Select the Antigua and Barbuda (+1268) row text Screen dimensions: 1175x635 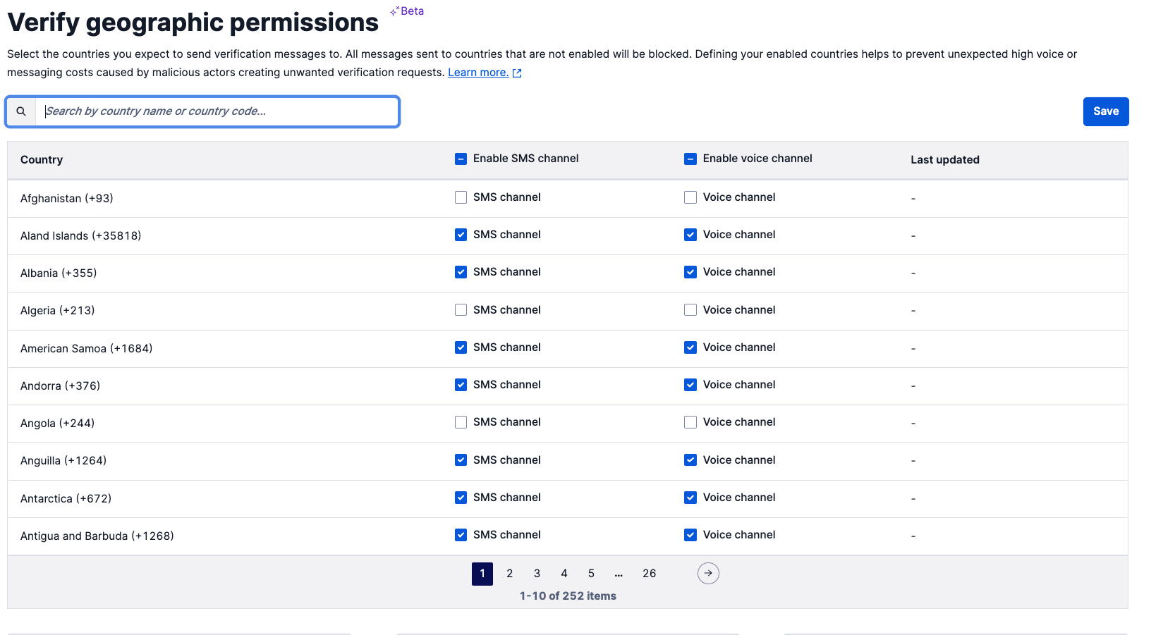click(97, 536)
